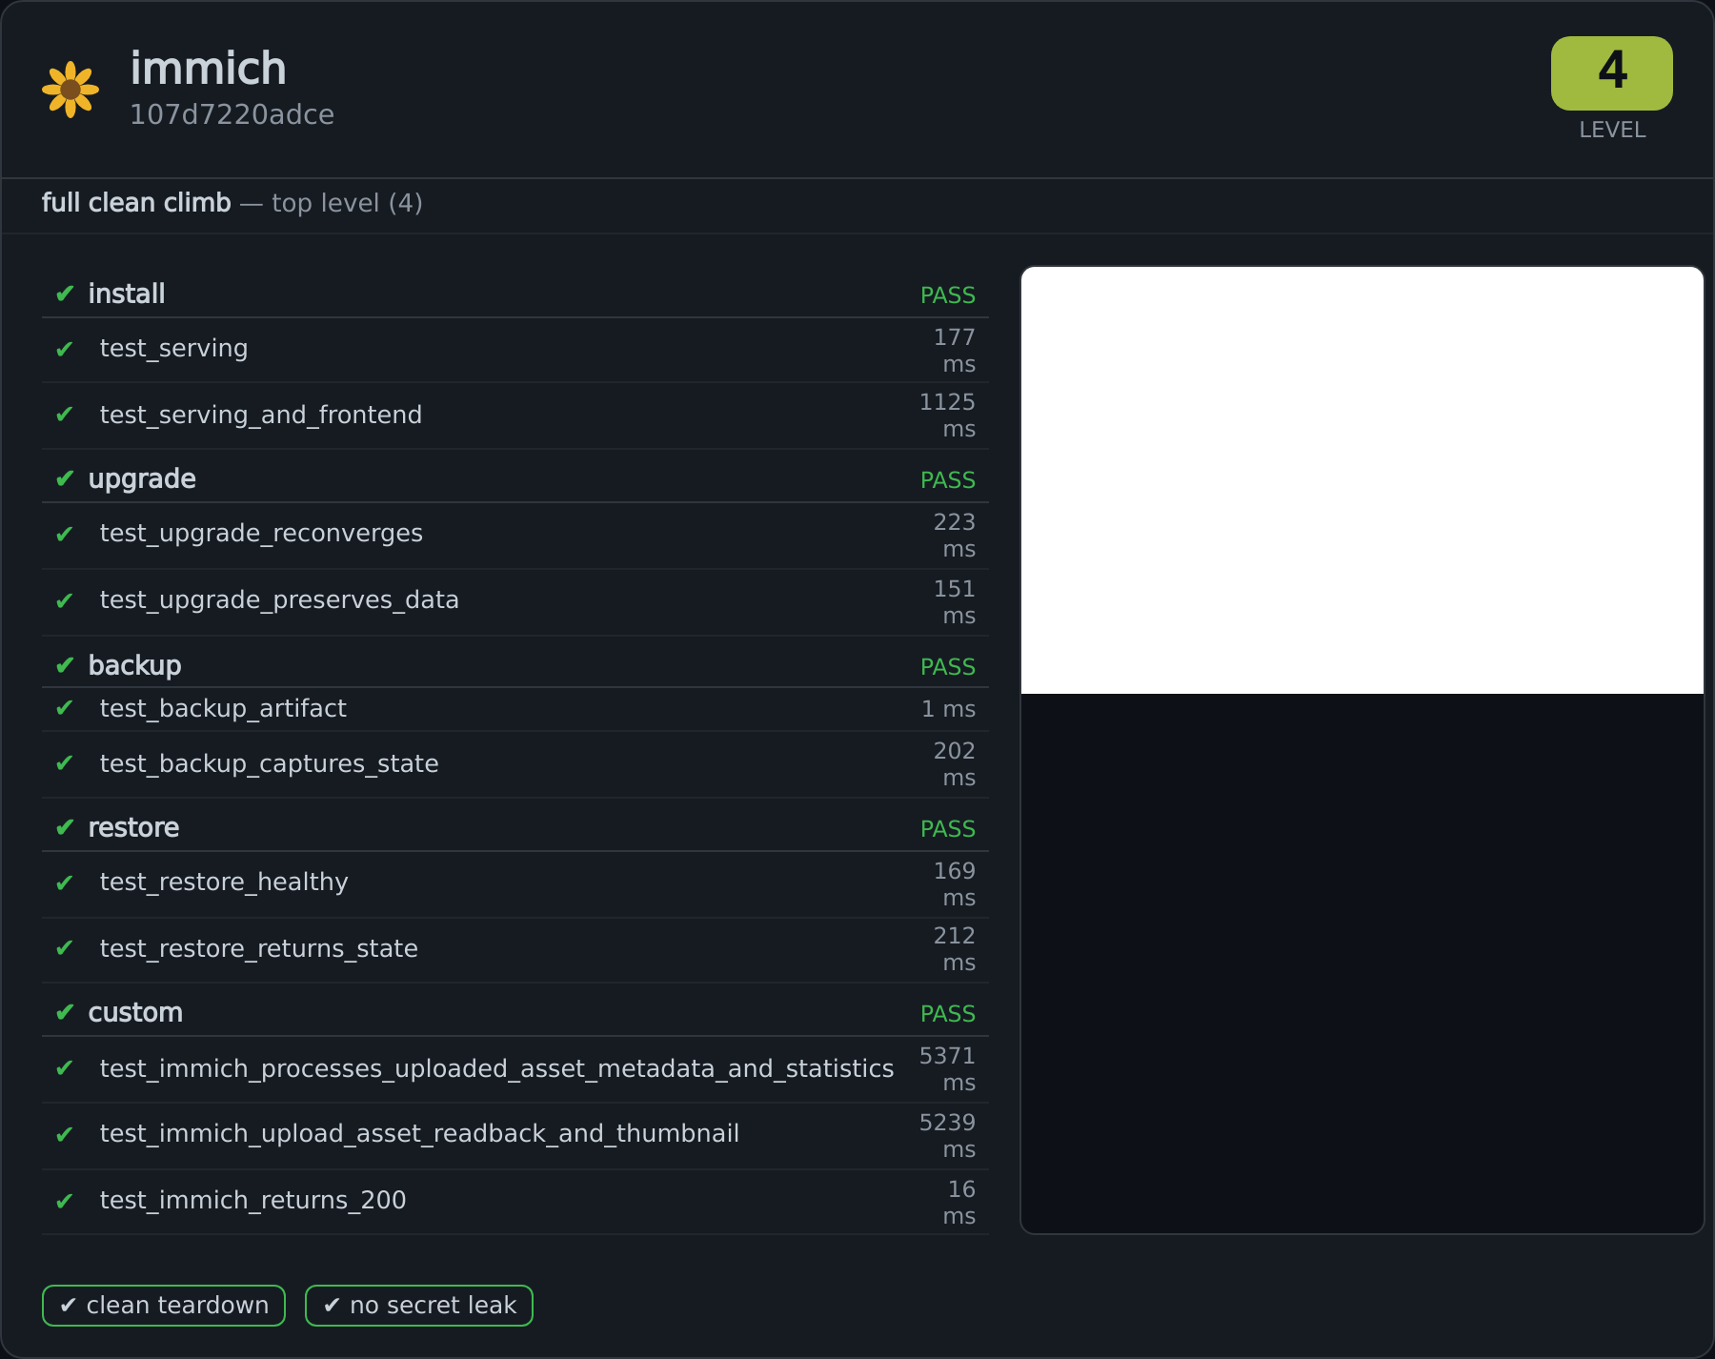Image resolution: width=1715 pixels, height=1359 pixels.
Task: Click the white screenshot preview thumbnail
Action: click(1362, 480)
